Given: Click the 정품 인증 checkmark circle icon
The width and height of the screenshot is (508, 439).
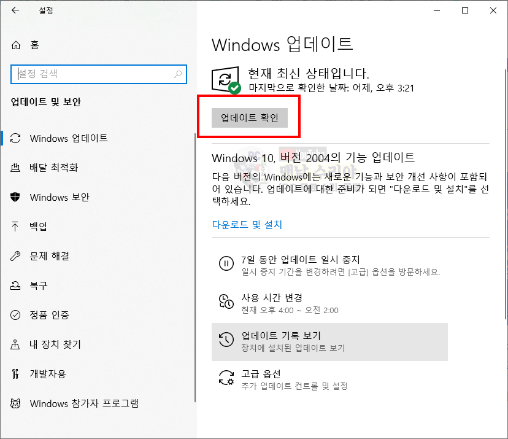Looking at the screenshot, I should click(x=15, y=315).
